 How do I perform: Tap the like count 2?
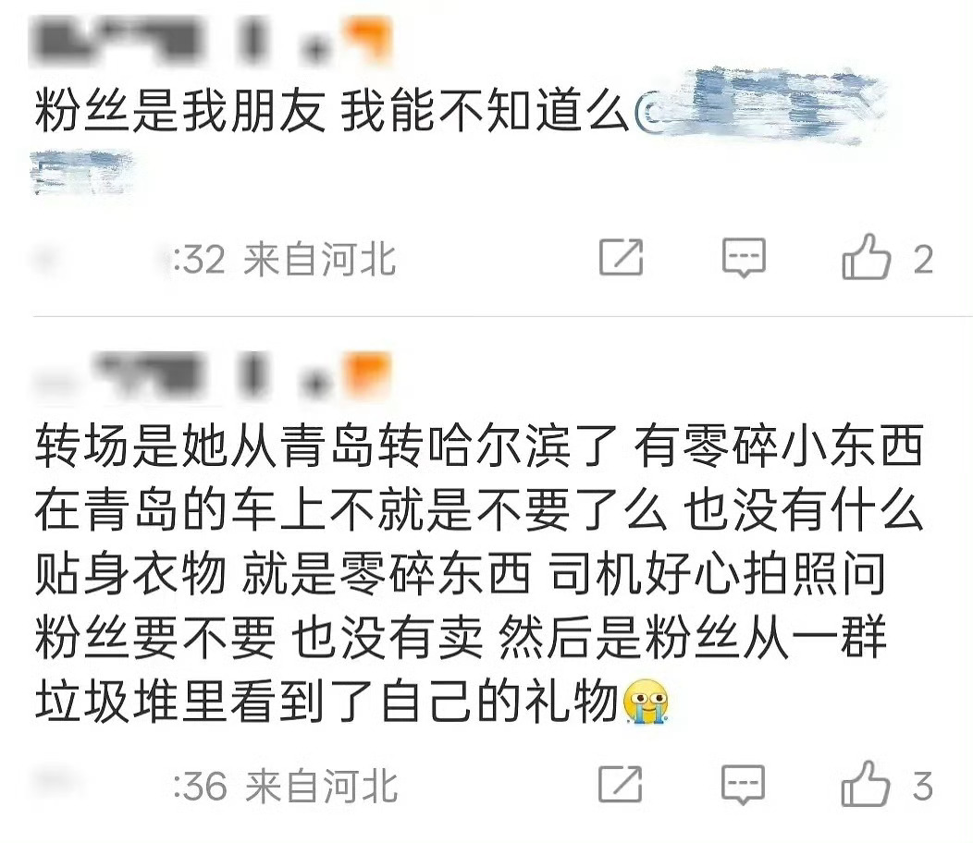pyautogui.click(x=923, y=258)
